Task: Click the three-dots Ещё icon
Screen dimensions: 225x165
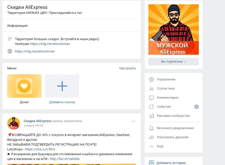Action: [151, 146]
